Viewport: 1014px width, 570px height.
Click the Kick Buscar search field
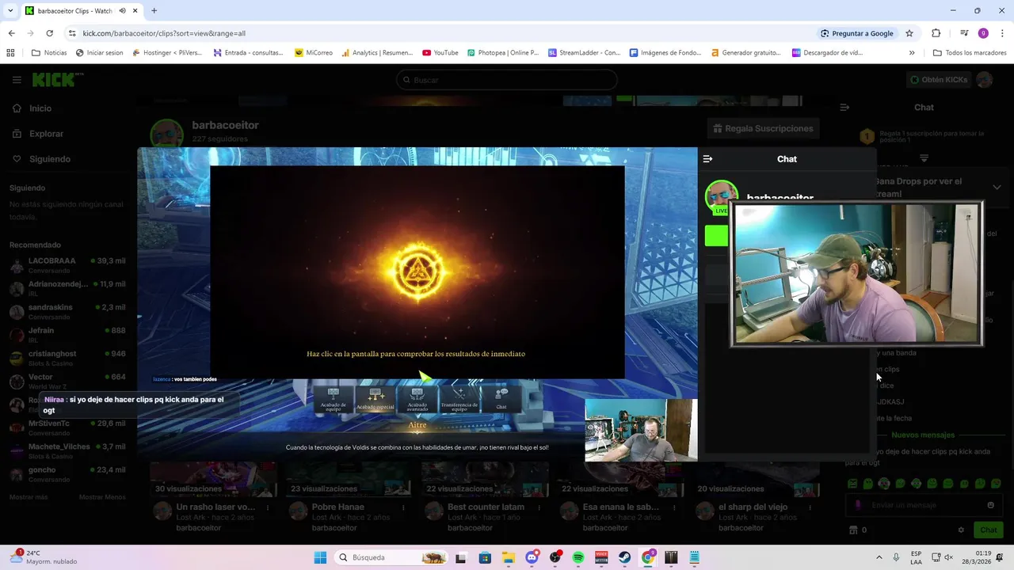507,80
